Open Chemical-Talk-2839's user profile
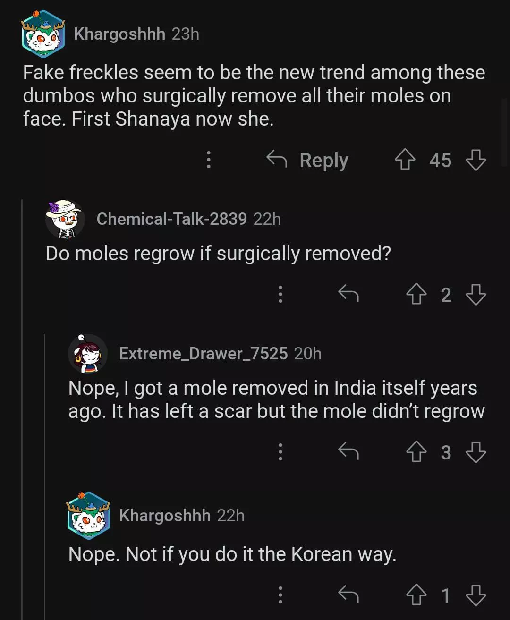Screen dimensions: 510x620 coord(171,219)
